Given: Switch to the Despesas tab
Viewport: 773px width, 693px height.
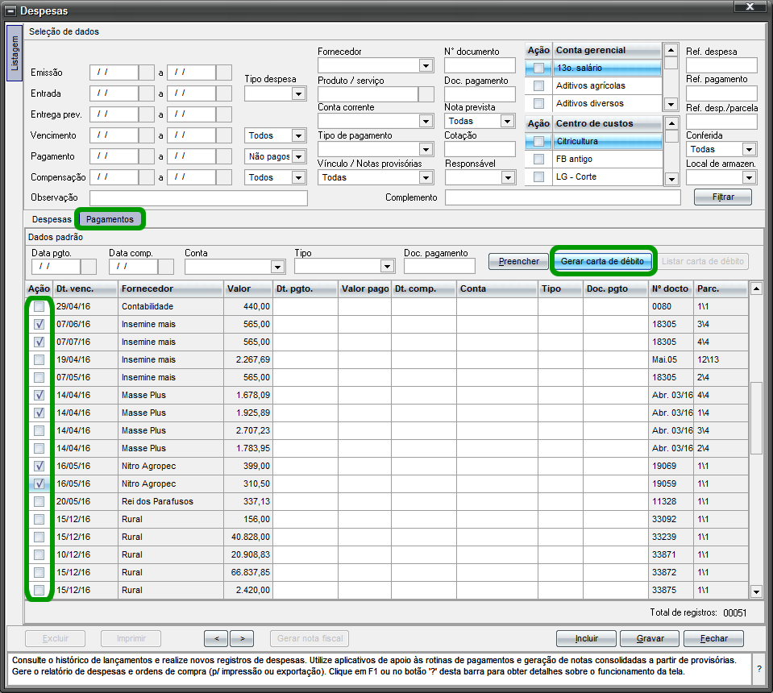Looking at the screenshot, I should click(52, 219).
